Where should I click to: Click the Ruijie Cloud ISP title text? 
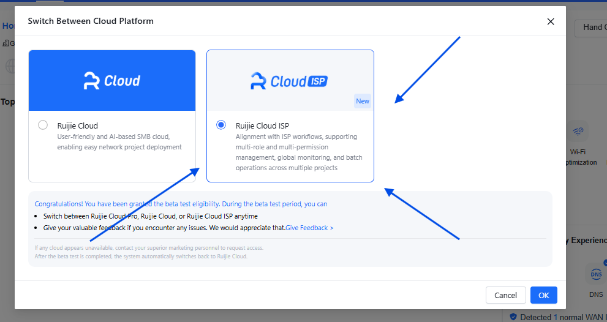tap(263, 125)
